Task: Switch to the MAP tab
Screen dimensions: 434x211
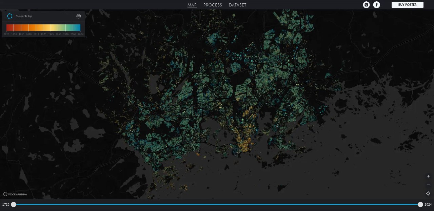Action: pyautogui.click(x=192, y=5)
